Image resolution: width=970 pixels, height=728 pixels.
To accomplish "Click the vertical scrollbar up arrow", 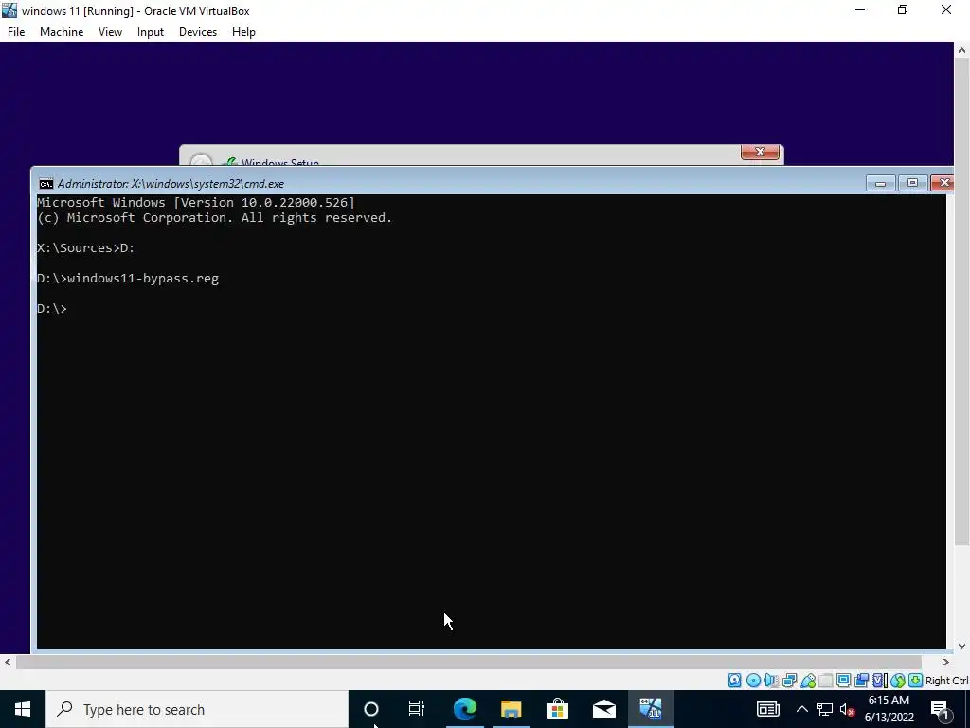I will coord(962,50).
